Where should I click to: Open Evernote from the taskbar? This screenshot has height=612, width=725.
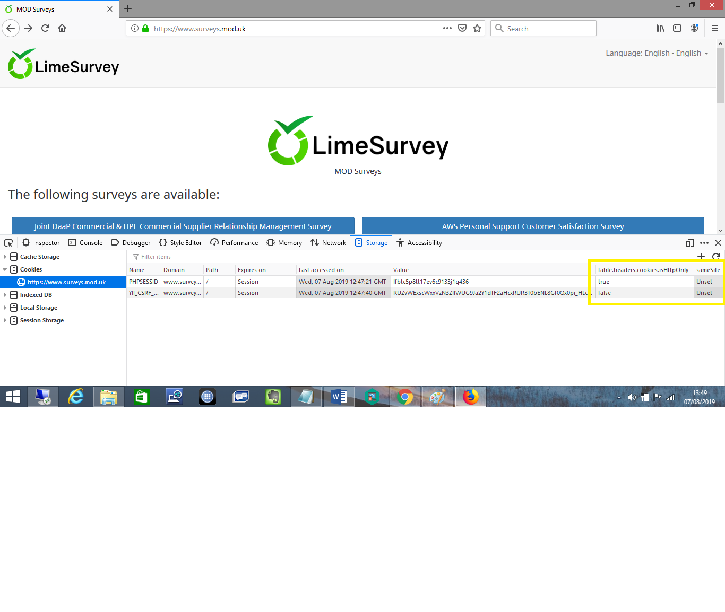[x=273, y=397]
